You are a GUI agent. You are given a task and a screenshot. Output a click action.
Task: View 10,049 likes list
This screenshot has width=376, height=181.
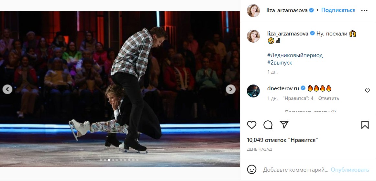coord(282,140)
